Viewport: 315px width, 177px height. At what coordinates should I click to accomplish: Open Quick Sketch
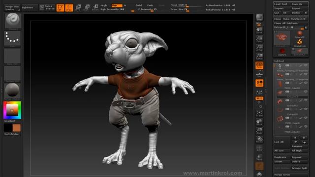click(x=47, y=7)
